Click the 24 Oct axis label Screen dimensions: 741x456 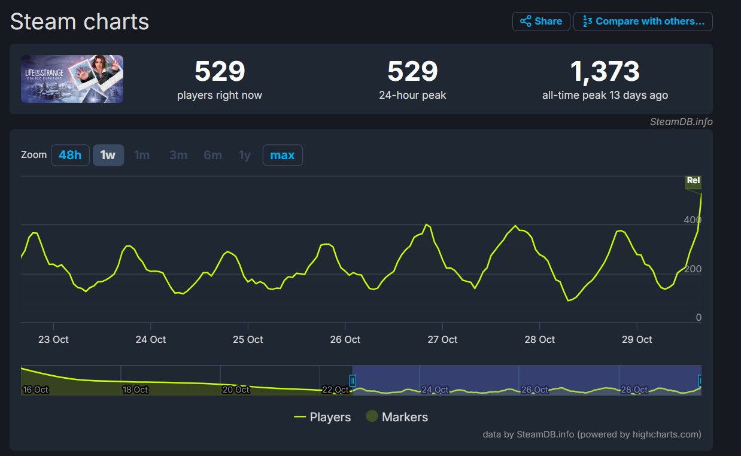point(151,339)
